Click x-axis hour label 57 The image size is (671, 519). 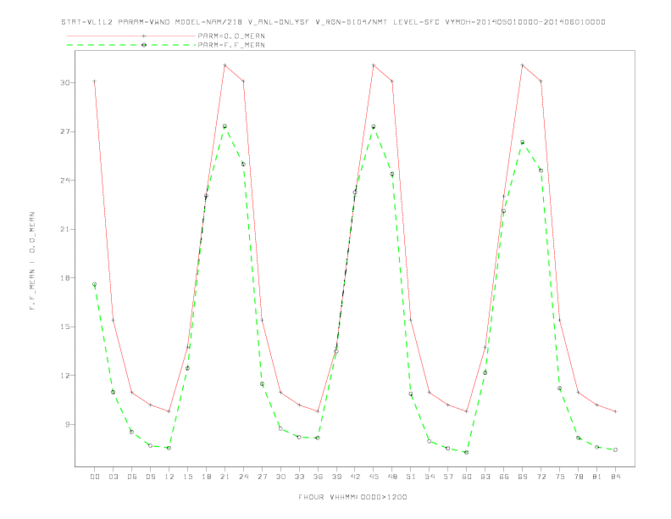pos(448,477)
